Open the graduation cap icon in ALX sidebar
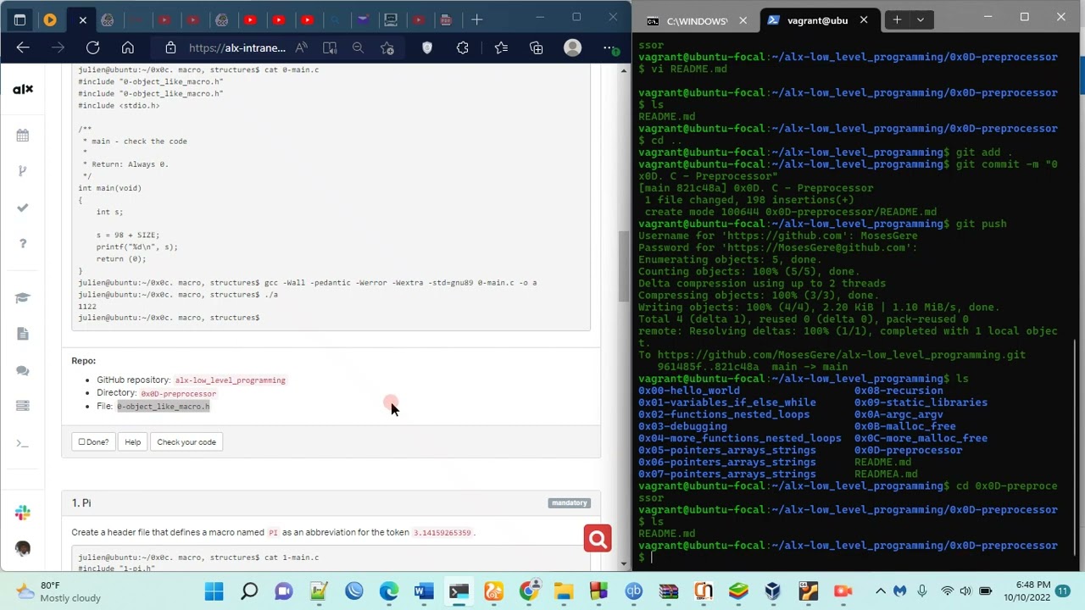The height and width of the screenshot is (610, 1085). coord(23,298)
